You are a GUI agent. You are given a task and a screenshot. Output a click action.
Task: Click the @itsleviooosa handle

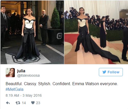pyautogui.click(x=28, y=75)
